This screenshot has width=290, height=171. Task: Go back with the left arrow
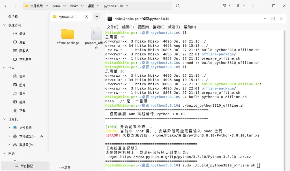6,6
